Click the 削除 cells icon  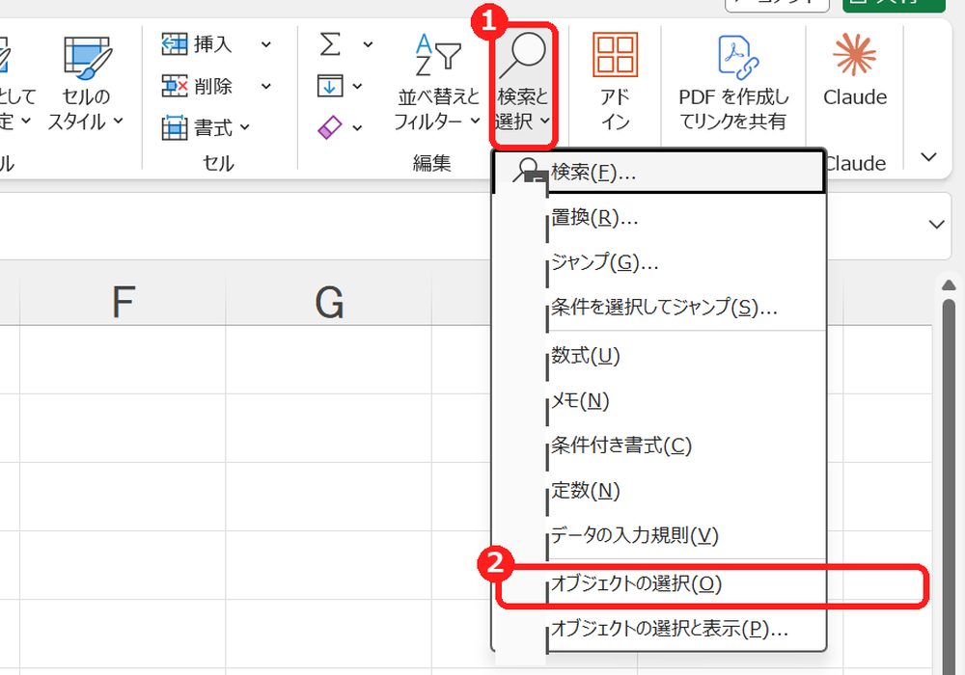coord(175,86)
